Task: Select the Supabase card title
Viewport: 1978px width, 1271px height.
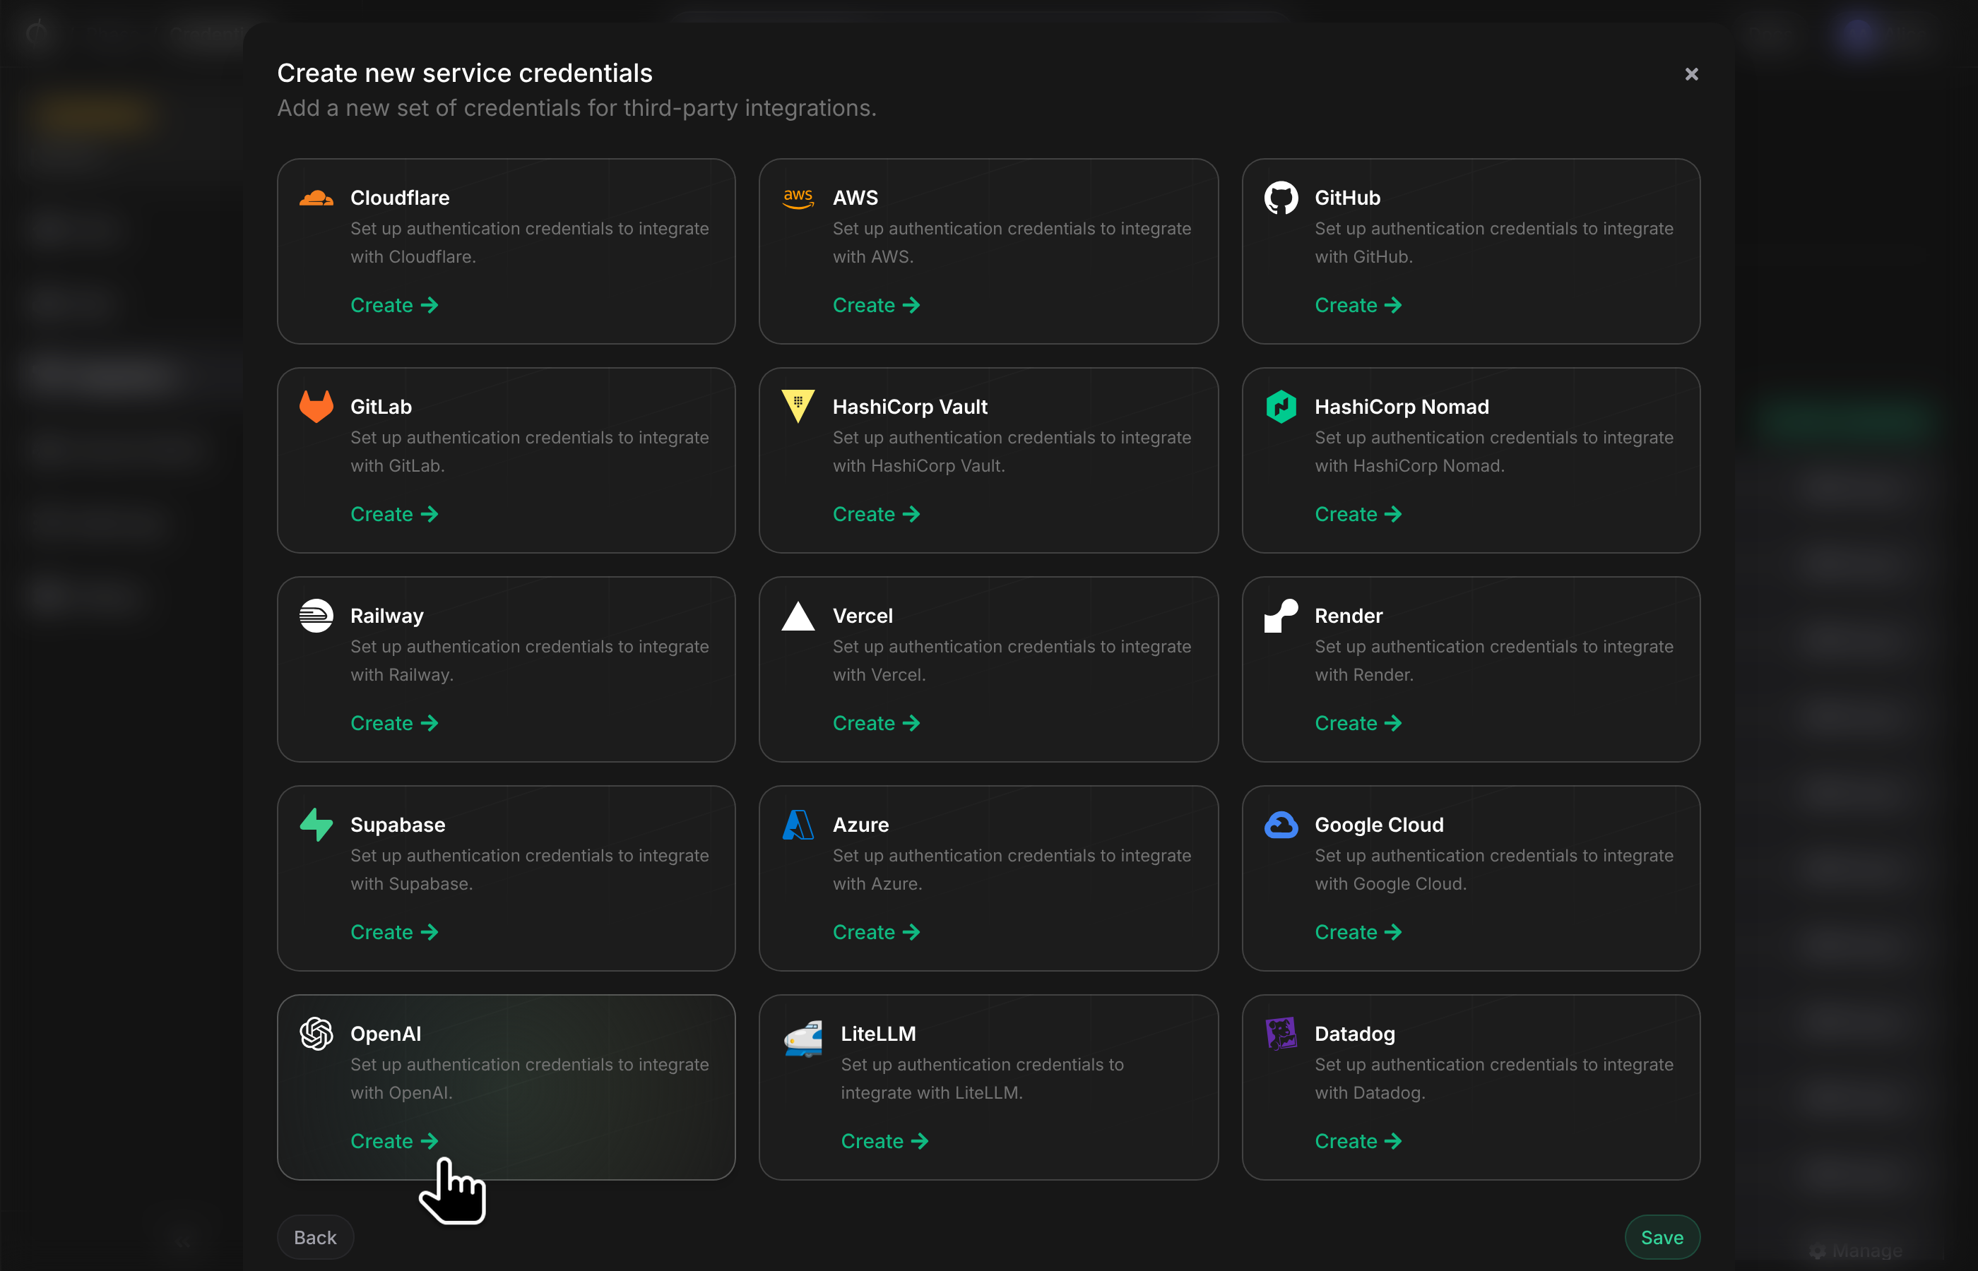Action: click(x=397, y=825)
